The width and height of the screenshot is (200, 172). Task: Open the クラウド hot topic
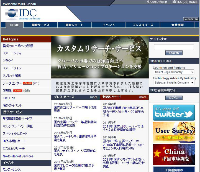[x=8, y=61]
